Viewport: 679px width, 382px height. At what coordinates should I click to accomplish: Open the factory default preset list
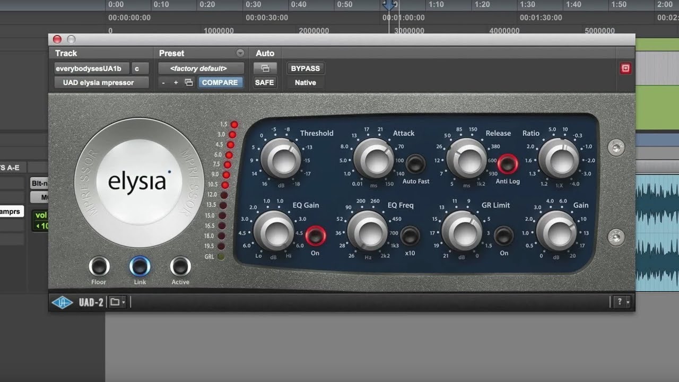click(201, 68)
